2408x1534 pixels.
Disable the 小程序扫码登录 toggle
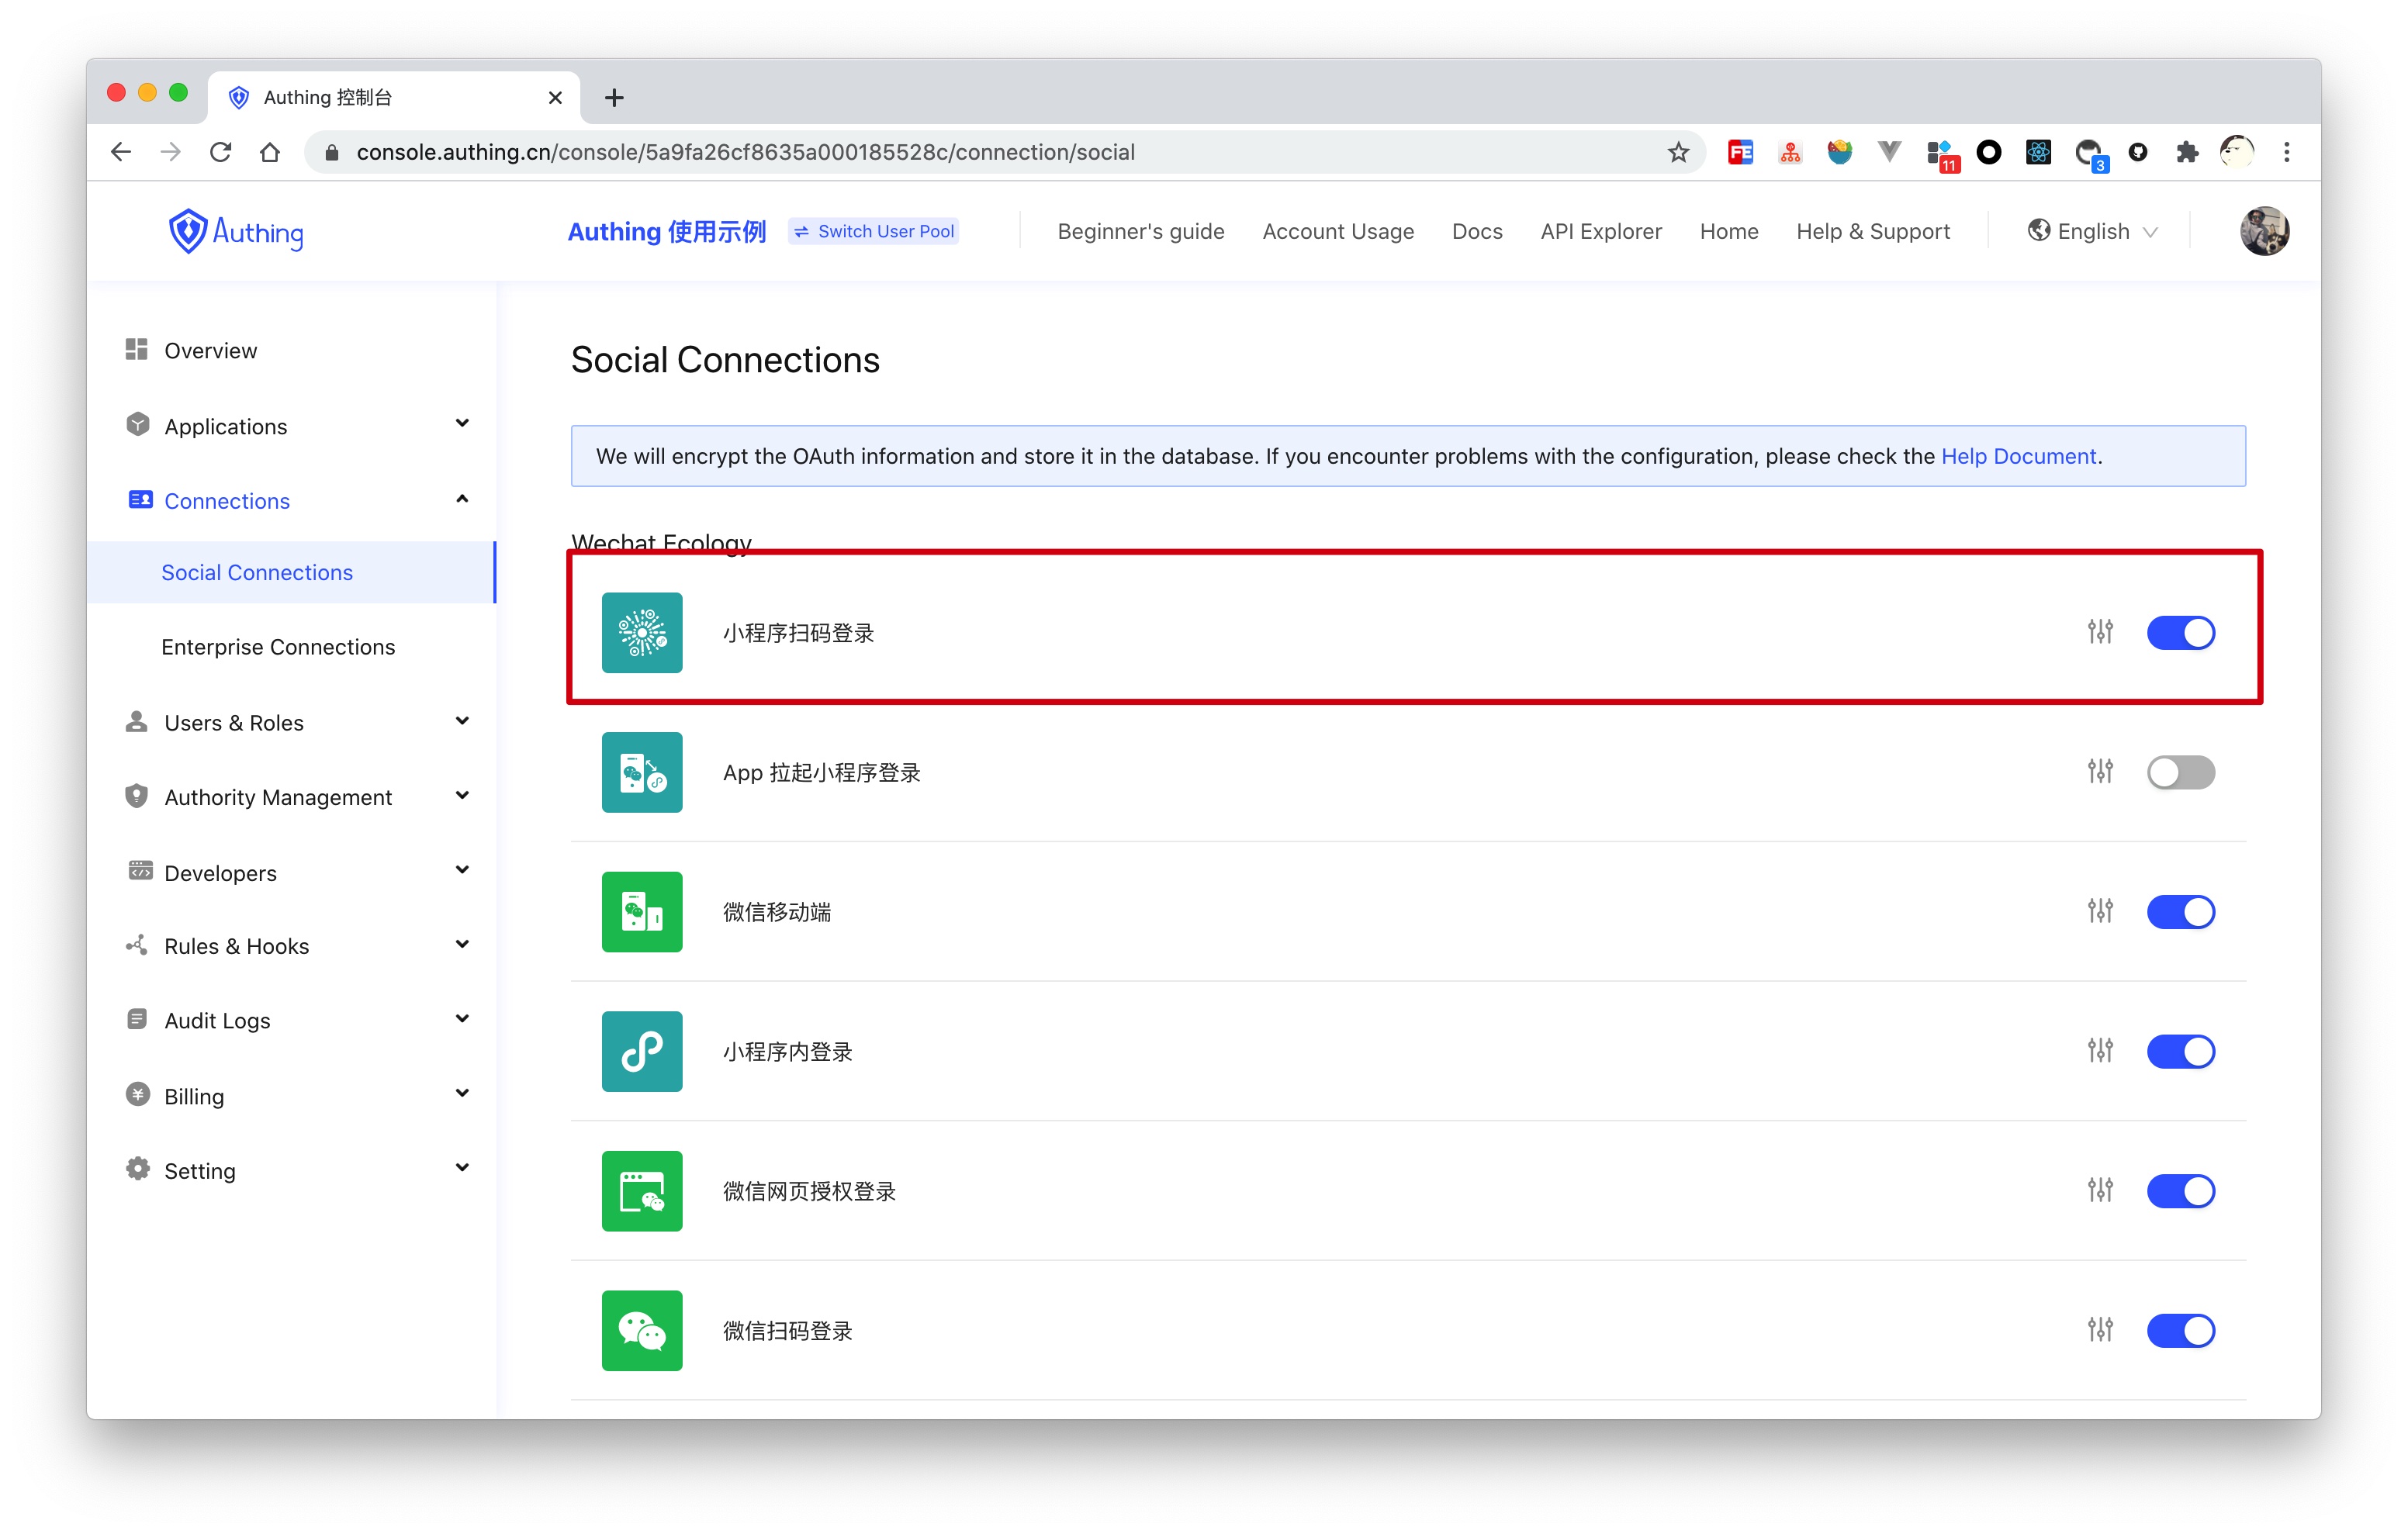tap(2180, 632)
